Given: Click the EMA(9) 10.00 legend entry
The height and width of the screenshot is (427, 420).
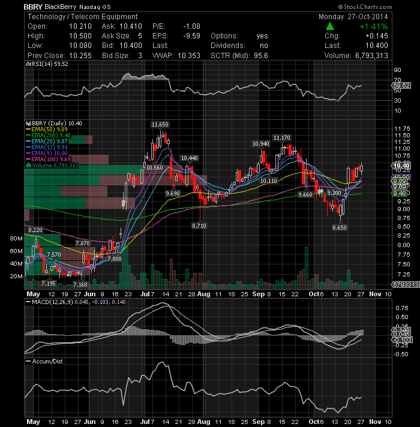Looking at the screenshot, I should (49, 154).
